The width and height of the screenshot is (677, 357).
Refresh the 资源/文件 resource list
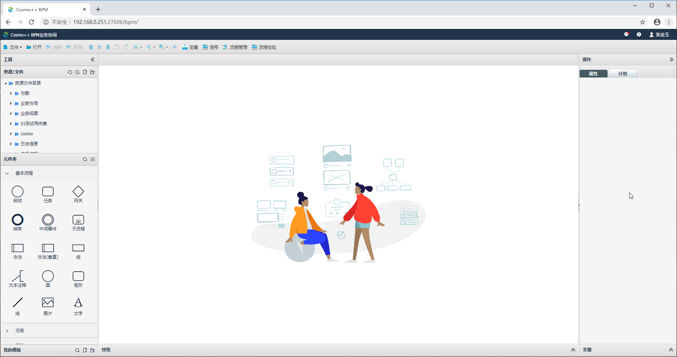click(x=70, y=72)
